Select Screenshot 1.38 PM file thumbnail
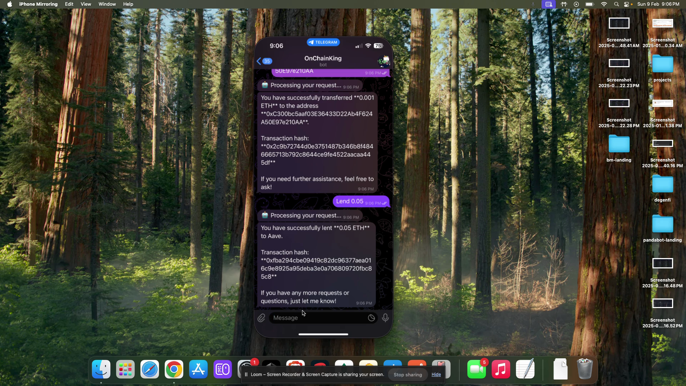 [662, 103]
